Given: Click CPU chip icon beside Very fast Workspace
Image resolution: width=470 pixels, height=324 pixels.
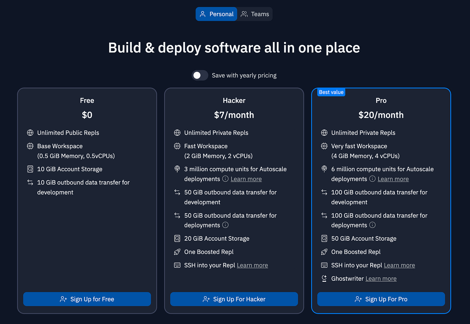Looking at the screenshot, I should (x=324, y=146).
